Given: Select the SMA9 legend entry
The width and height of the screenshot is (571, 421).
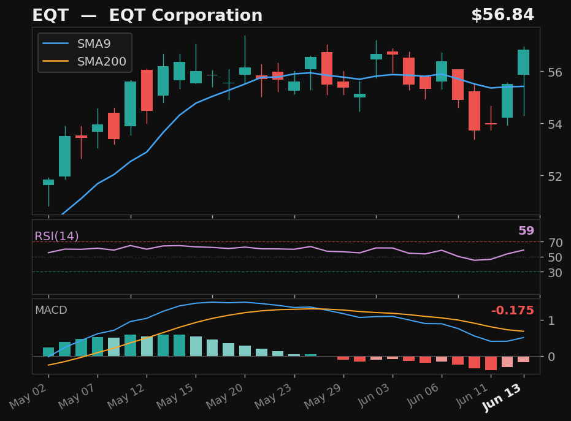Looking at the screenshot, I should (77, 44).
